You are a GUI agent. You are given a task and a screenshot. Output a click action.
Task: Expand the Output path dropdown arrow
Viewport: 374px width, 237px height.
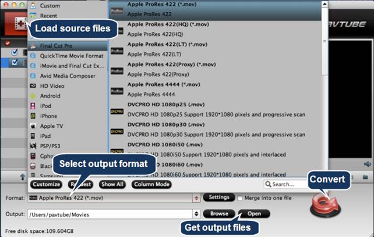[x=196, y=214]
